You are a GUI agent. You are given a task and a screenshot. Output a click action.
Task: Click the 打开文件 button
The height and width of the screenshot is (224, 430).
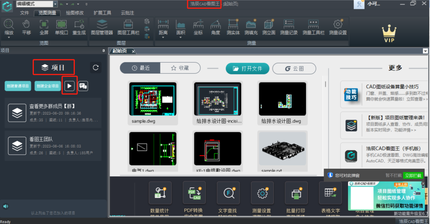click(247, 68)
